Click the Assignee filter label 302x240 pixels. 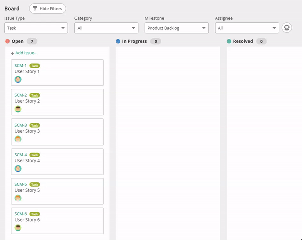(223, 18)
